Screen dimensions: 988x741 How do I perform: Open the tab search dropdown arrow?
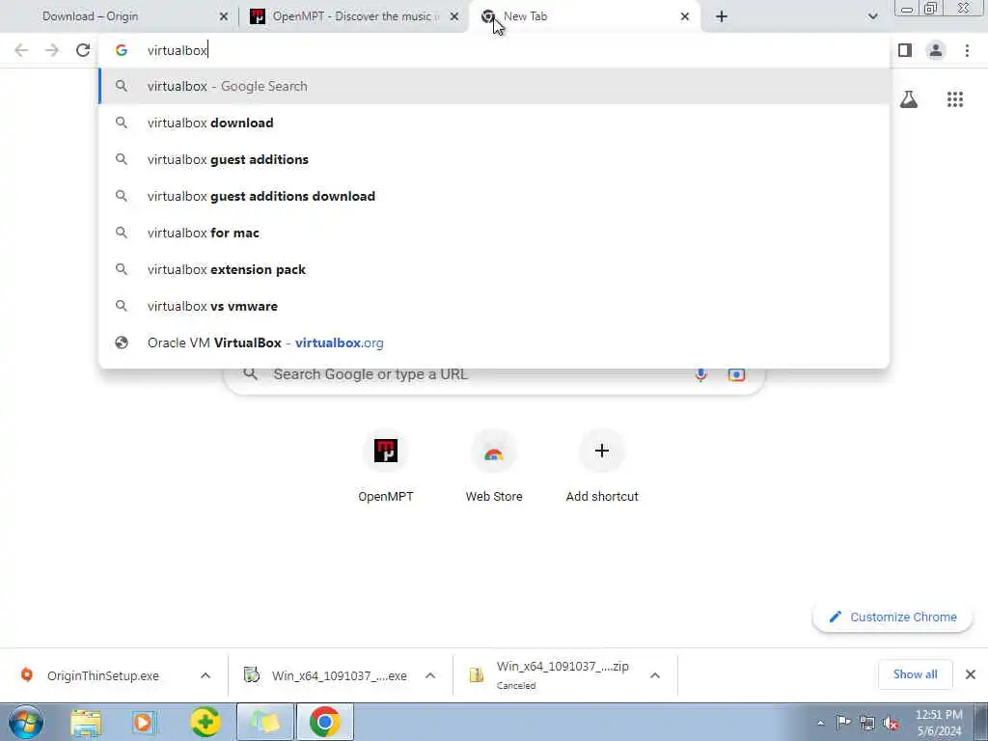coord(872,16)
